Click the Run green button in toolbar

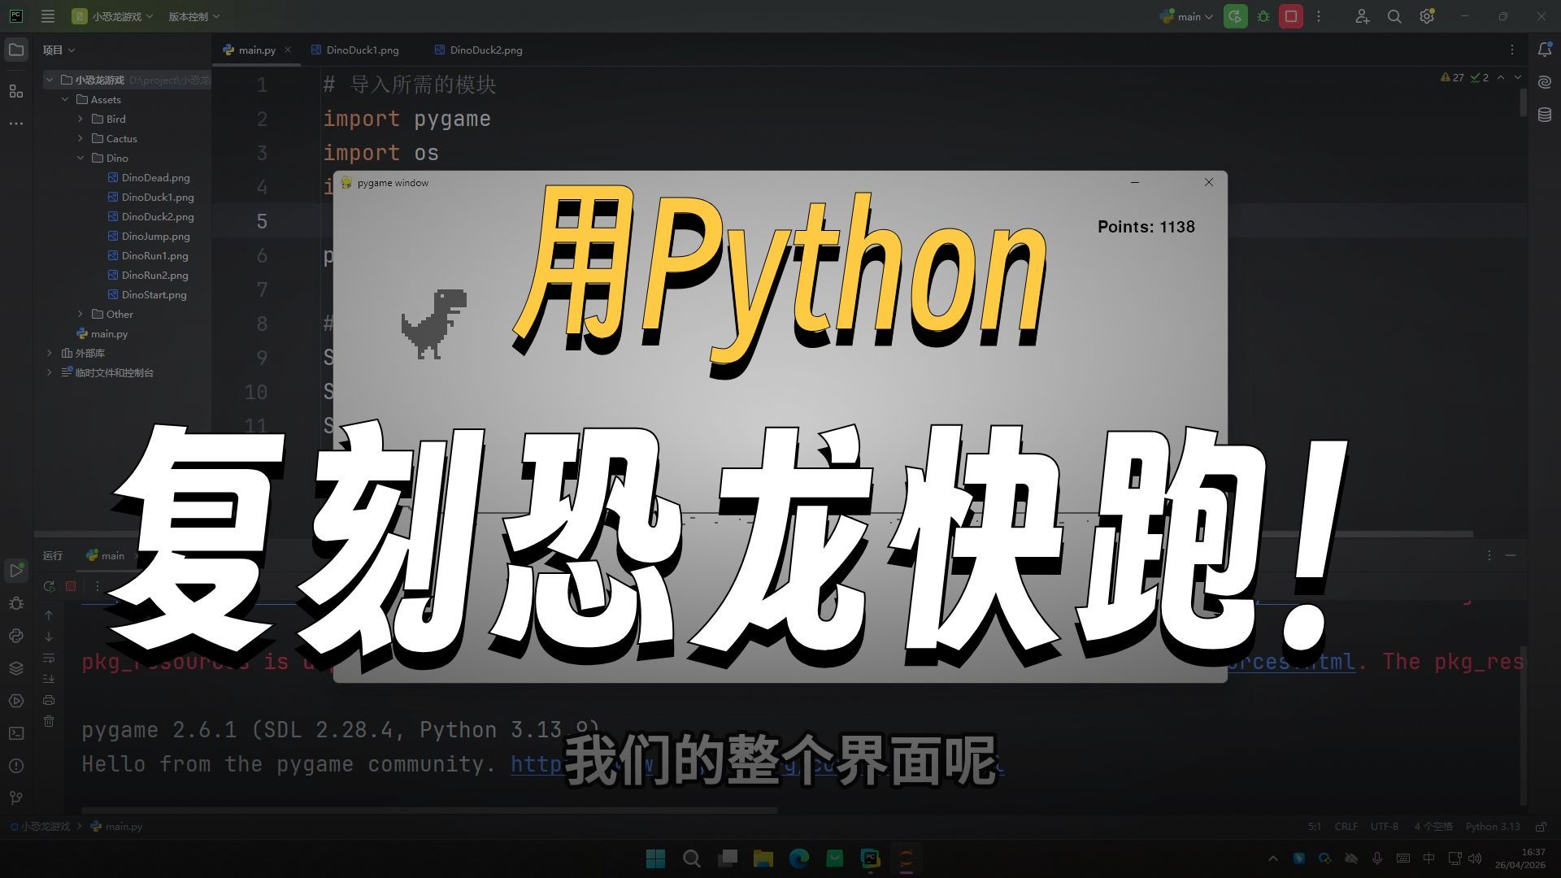1235,16
